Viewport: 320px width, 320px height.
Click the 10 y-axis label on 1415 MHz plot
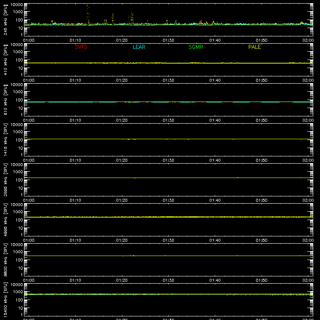[x=20, y=148]
